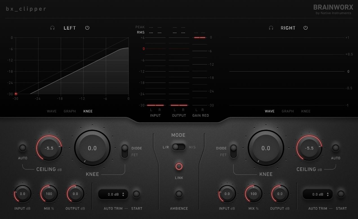Click the left OUTPUT dB knob
358x219 pixels.
(x=75, y=194)
